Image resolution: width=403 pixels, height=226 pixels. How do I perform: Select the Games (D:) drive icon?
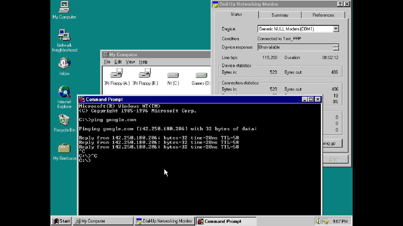pyautogui.click(x=201, y=78)
